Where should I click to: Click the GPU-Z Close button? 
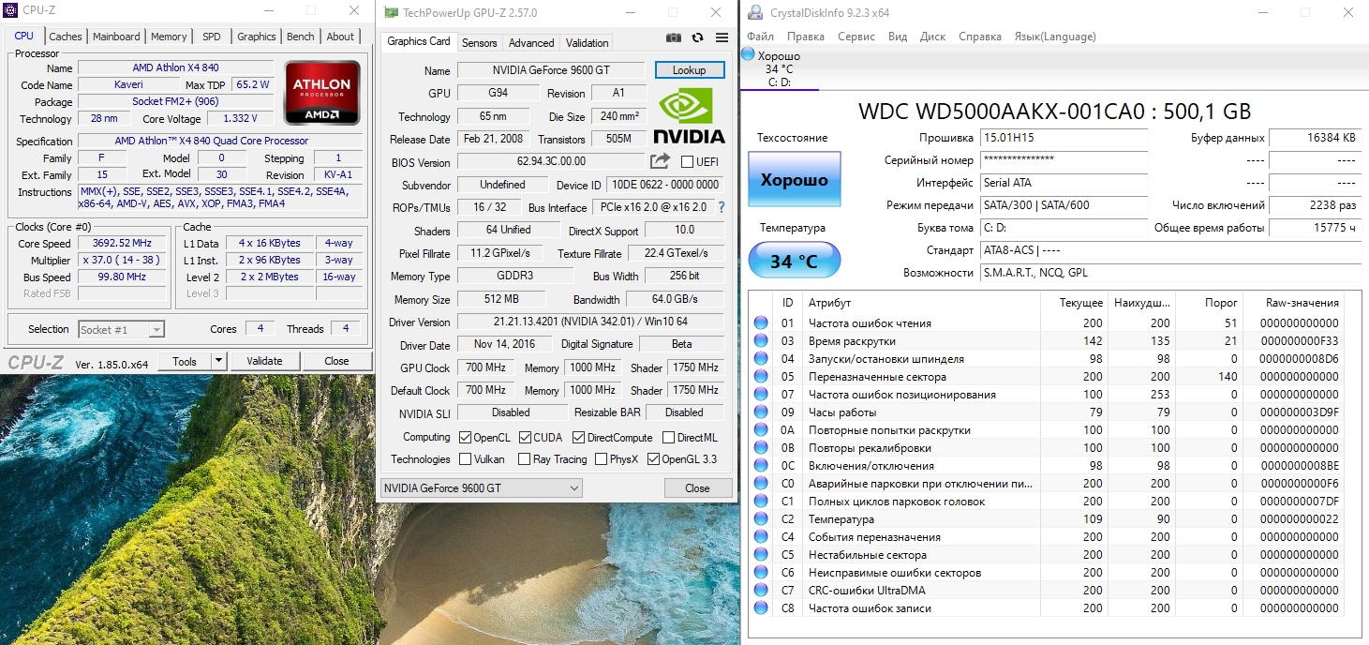click(x=697, y=488)
